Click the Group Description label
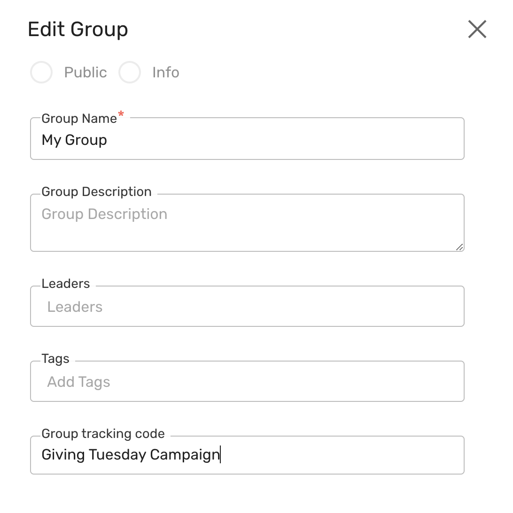This screenshot has height=513, width=513. [96, 192]
